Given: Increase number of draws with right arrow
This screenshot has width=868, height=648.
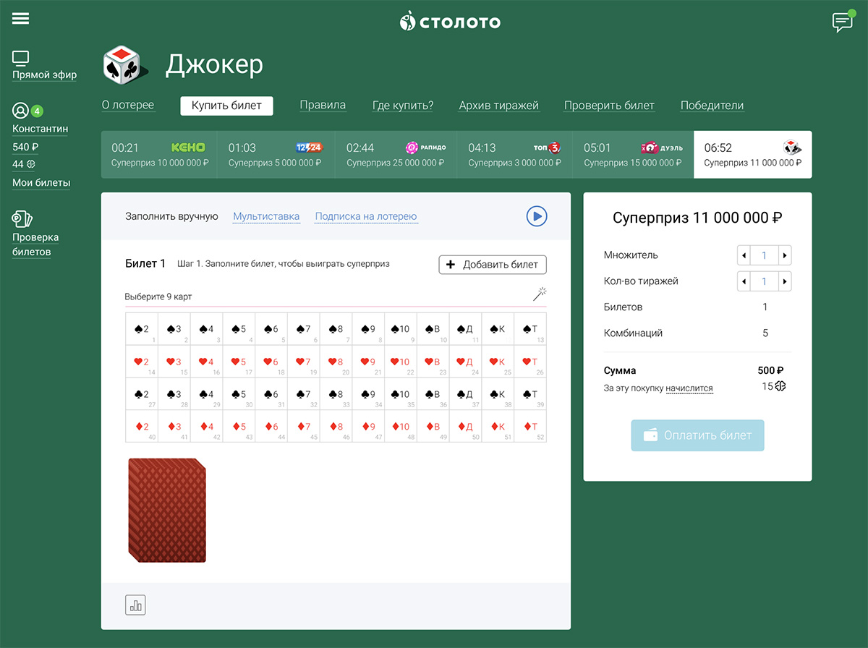Looking at the screenshot, I should 785,281.
